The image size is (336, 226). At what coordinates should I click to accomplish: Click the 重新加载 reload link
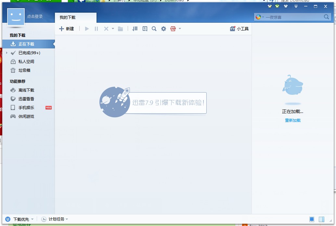(x=293, y=120)
